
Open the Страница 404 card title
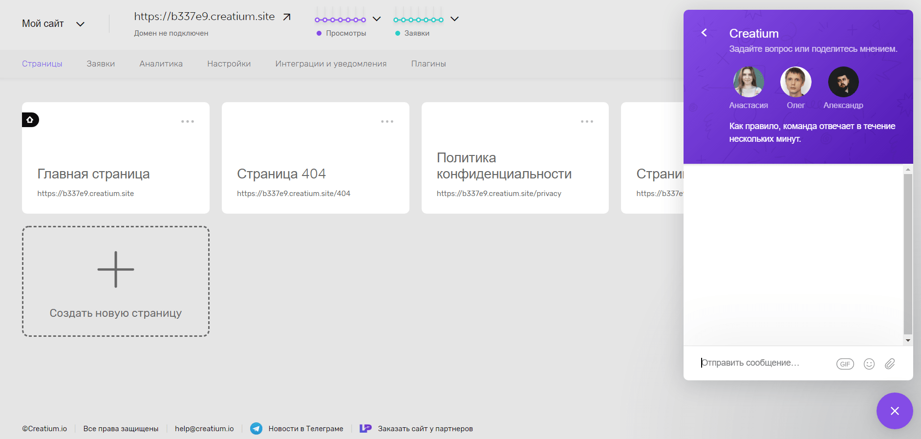281,174
